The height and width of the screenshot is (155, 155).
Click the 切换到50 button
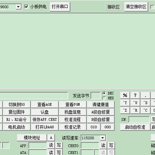tap(17, 105)
